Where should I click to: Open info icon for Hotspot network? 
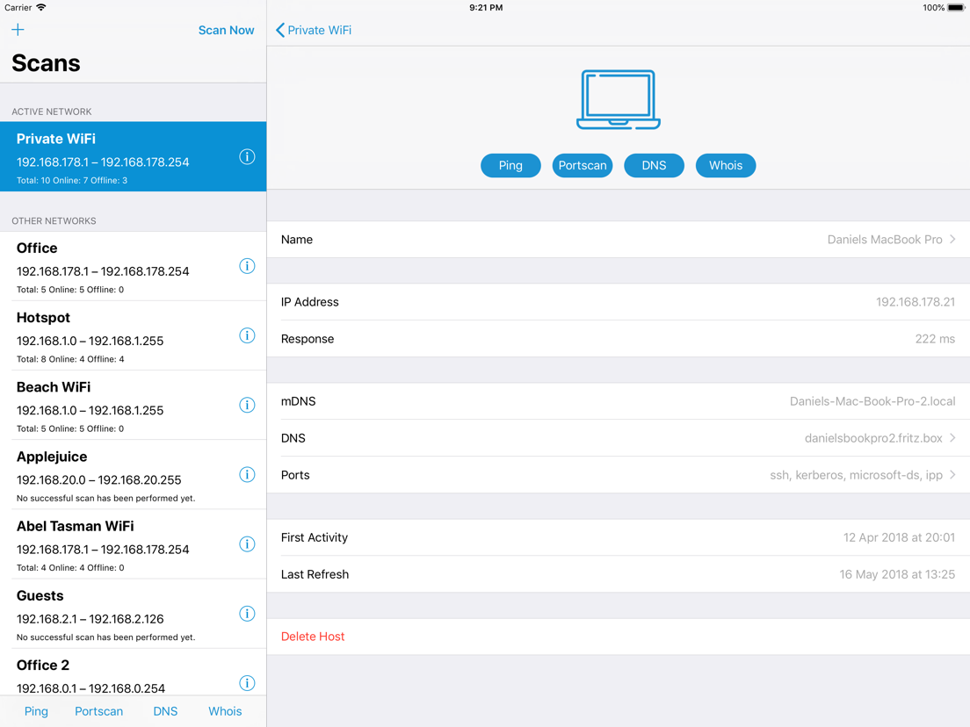[x=247, y=335]
